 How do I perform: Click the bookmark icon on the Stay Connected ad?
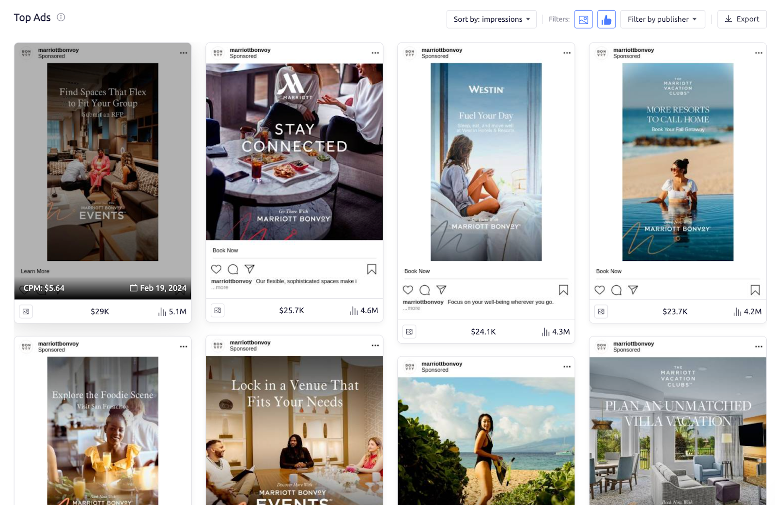pyautogui.click(x=372, y=269)
